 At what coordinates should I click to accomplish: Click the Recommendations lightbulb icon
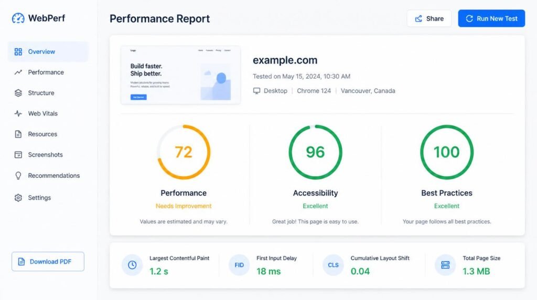pos(18,176)
